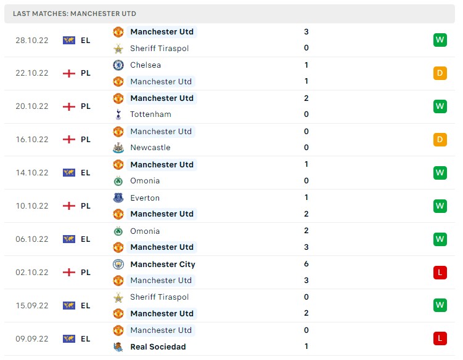Select the Manchester City team name
The image size is (463, 360).
click(x=163, y=265)
